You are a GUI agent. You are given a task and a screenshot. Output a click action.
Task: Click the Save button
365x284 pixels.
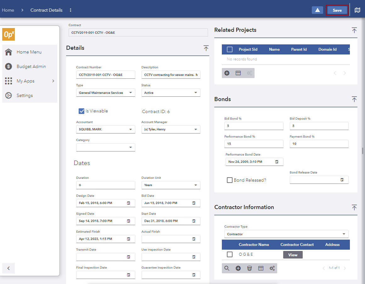[x=337, y=10]
